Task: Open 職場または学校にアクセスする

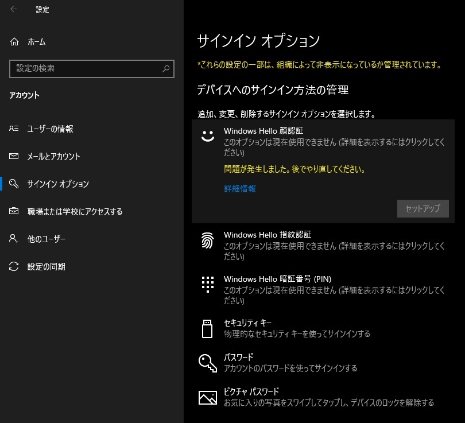Action: pyautogui.click(x=92, y=211)
